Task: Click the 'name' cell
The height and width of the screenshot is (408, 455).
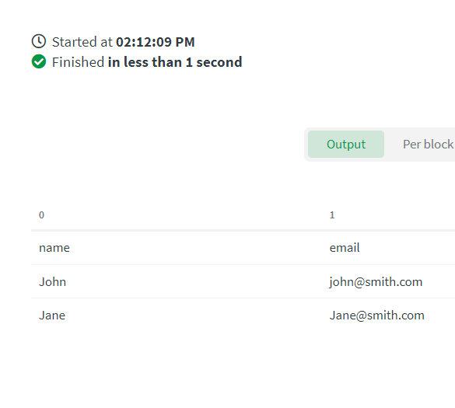Action: click(54, 248)
